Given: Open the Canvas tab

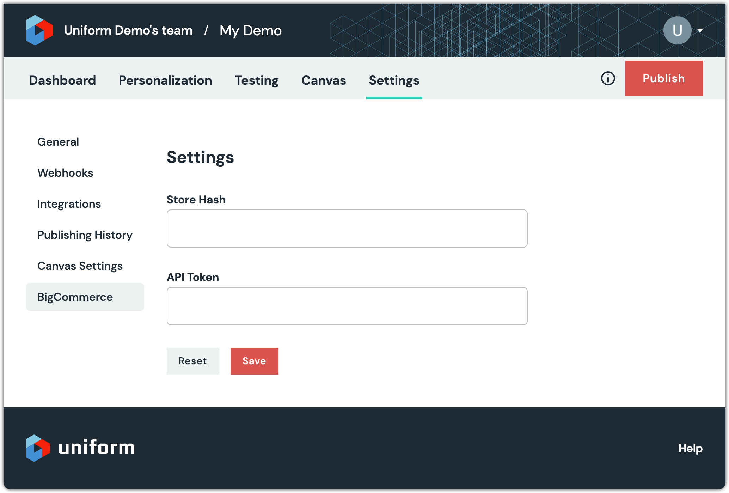Looking at the screenshot, I should coord(324,80).
